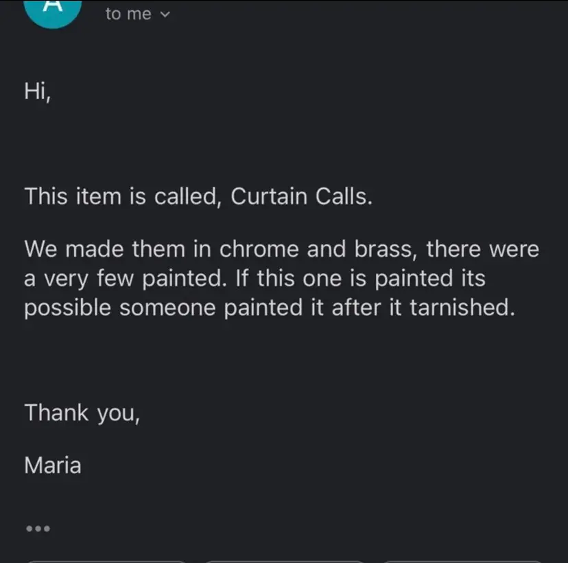Show trimmed content via three-dot ellipsis
This screenshot has height=563, width=568.
click(x=38, y=529)
